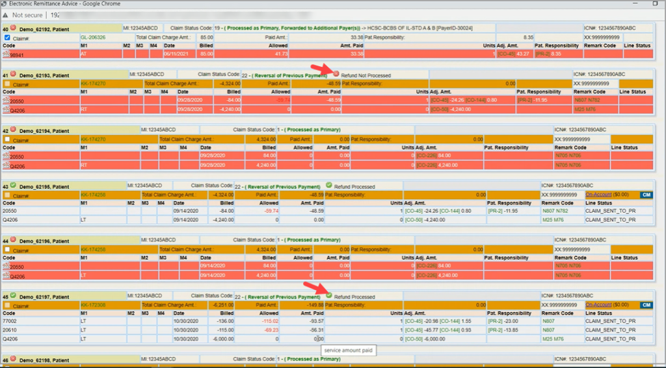Tick the claim checkbox for claim 44
Image resolution: width=666 pixels, height=368 pixels.
coord(7,250)
